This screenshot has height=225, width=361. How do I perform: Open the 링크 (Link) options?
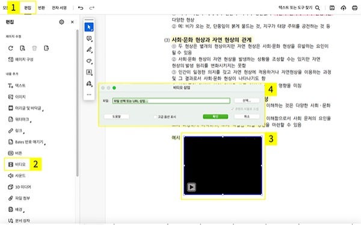[16, 131]
